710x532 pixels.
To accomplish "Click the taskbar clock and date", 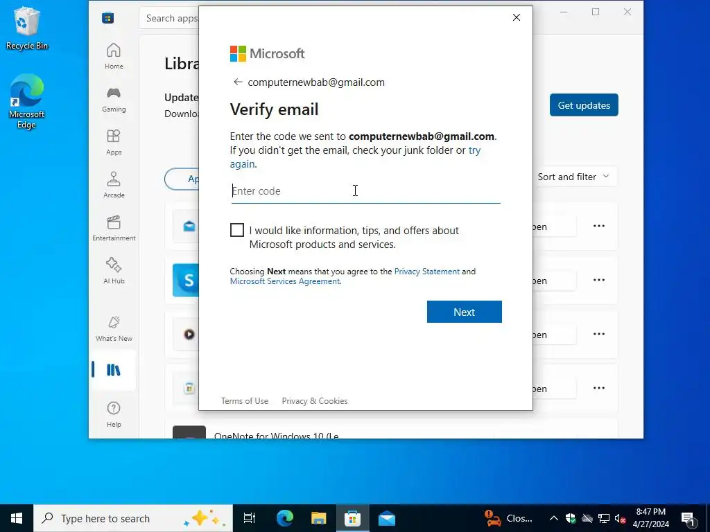I will [650, 518].
